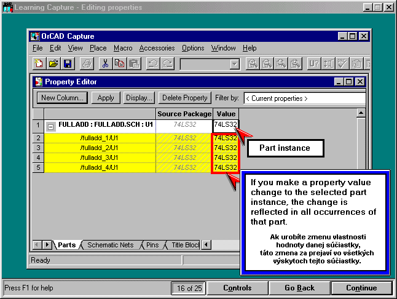Click the Cut scissors icon

pyautogui.click(x=106, y=63)
